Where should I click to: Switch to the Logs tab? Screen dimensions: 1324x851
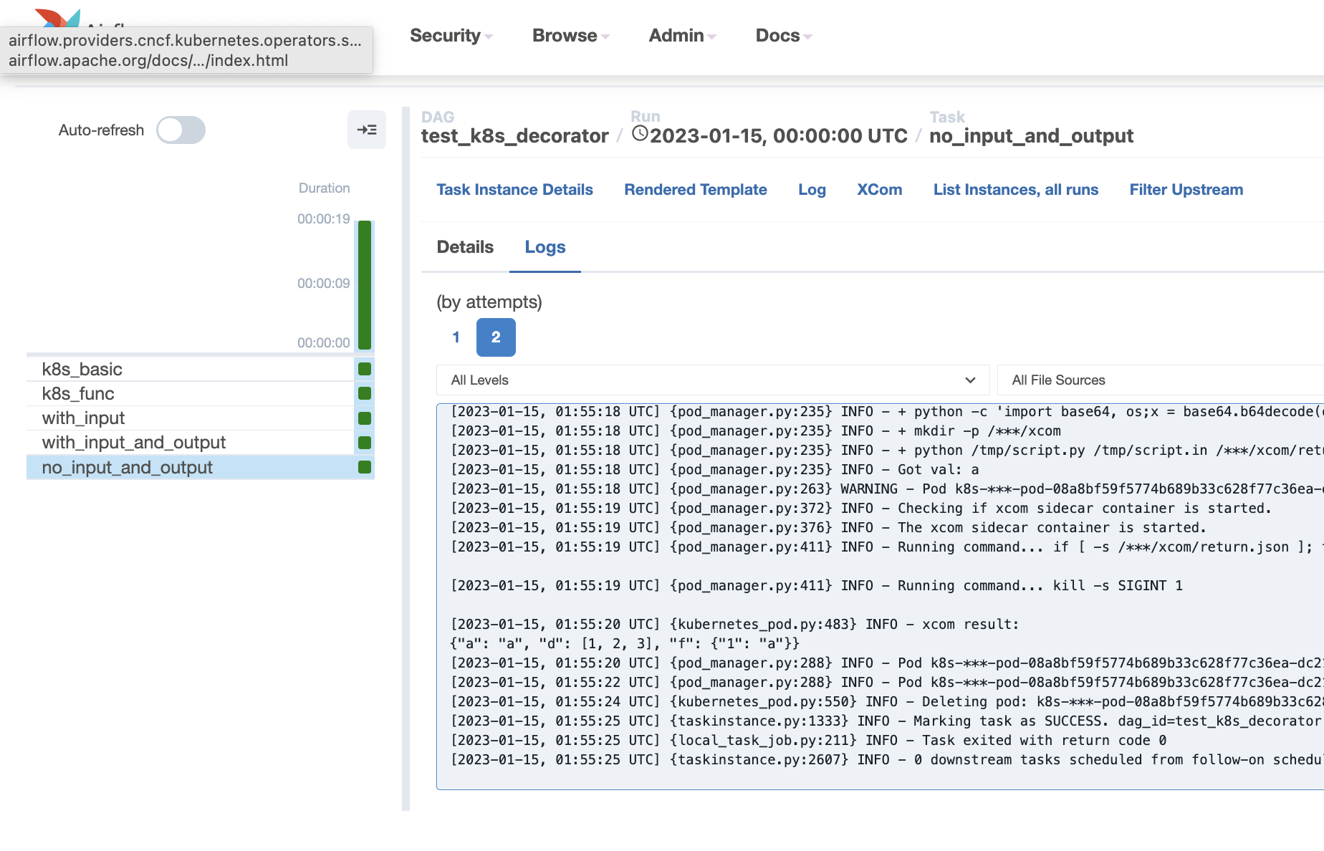[545, 247]
